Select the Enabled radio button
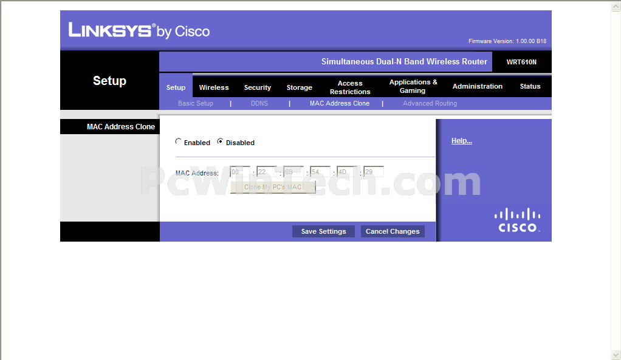This screenshot has width=621, height=360. (x=178, y=141)
